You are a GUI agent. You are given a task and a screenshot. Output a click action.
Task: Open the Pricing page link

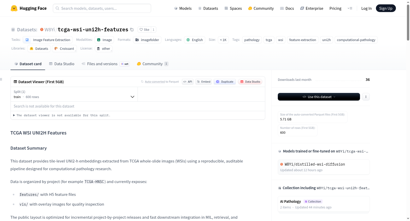tap(335, 8)
